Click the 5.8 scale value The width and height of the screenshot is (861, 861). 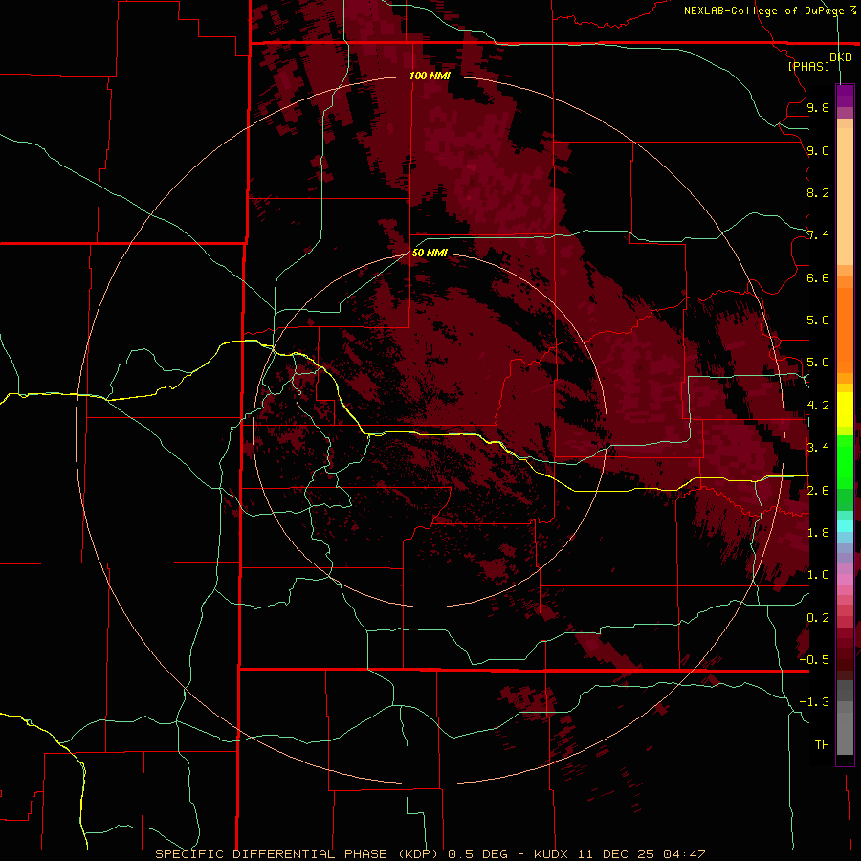click(818, 320)
